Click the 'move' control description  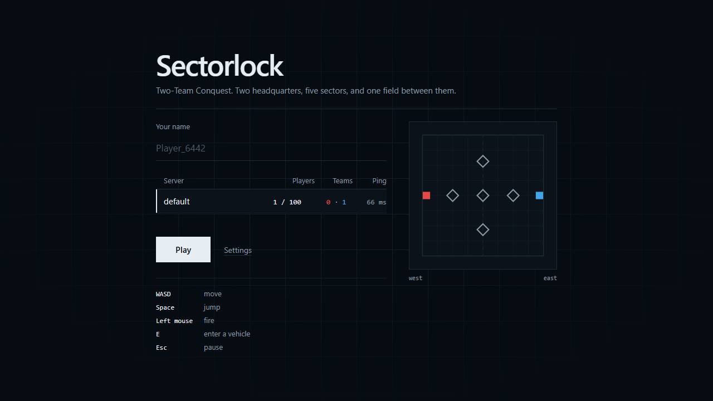coord(213,294)
